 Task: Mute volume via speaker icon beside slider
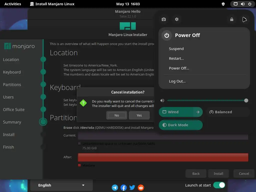(162, 100)
